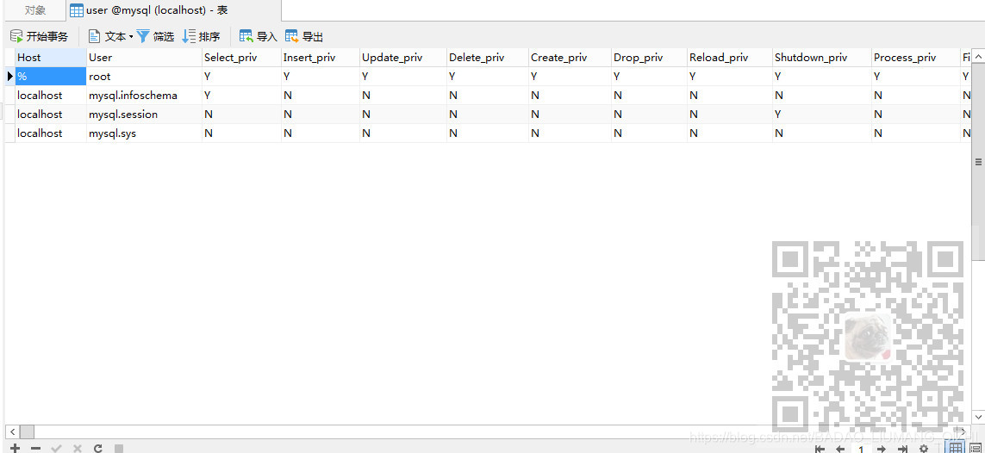Select the '%' Host cell
The height and width of the screenshot is (453, 985).
click(x=51, y=77)
